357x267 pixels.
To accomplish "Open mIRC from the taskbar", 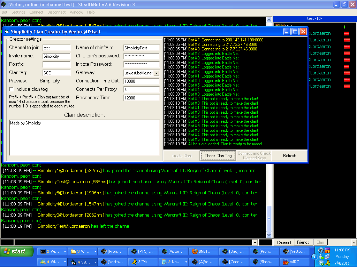I will (295, 262).
